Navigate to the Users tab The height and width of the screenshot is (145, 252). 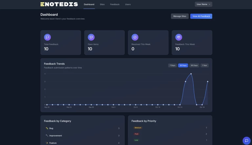click(x=128, y=4)
